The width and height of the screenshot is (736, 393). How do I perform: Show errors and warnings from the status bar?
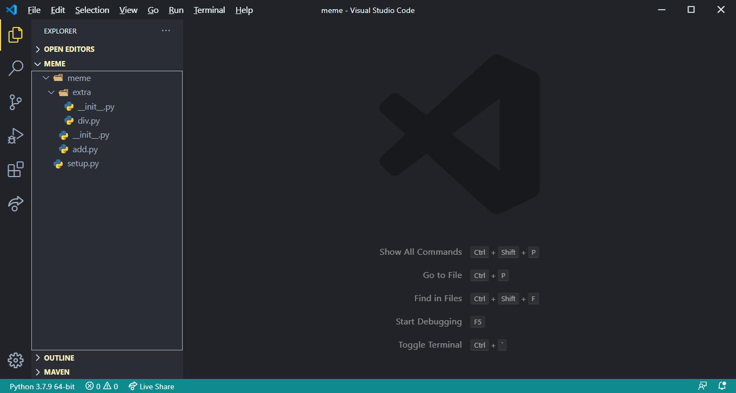tap(101, 386)
